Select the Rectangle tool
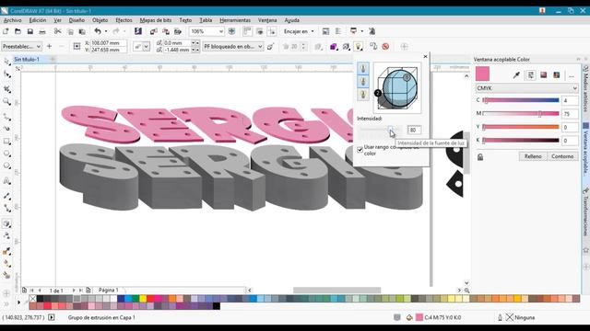590x331 pixels. click(x=6, y=142)
